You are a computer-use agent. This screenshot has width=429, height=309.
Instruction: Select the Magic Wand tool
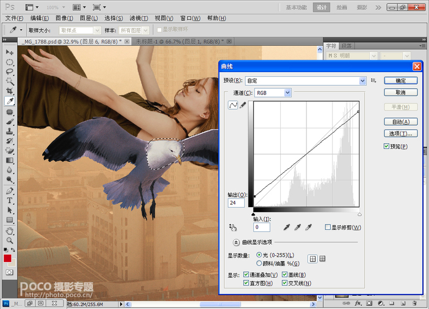point(10,81)
